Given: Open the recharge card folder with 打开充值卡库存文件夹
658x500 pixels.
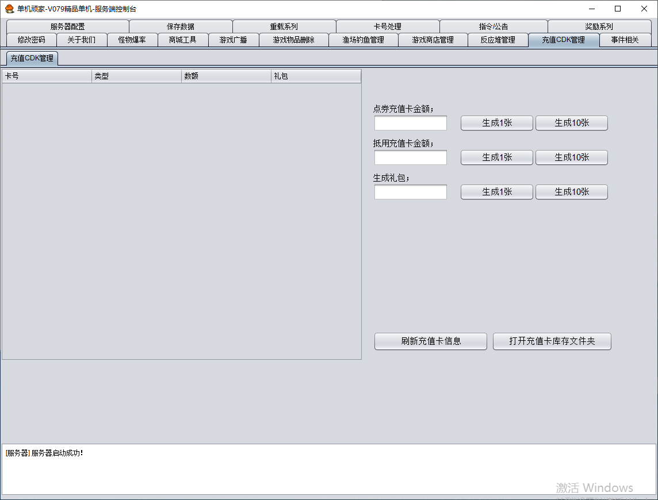Looking at the screenshot, I should tap(552, 341).
